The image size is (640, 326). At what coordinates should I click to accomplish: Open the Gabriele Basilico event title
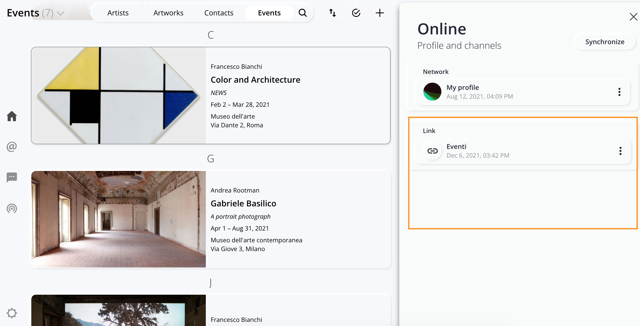click(x=243, y=204)
